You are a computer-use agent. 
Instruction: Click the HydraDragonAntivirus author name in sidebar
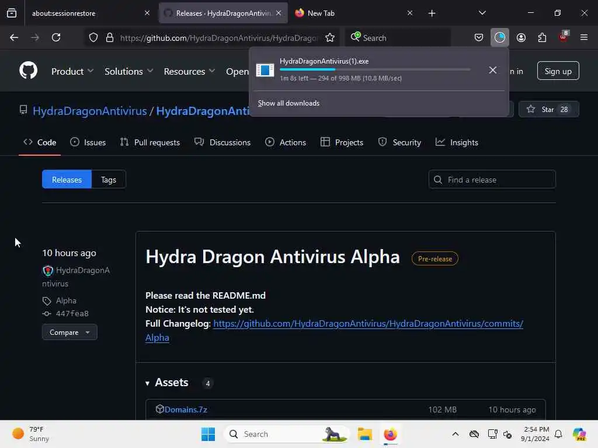coord(76,277)
